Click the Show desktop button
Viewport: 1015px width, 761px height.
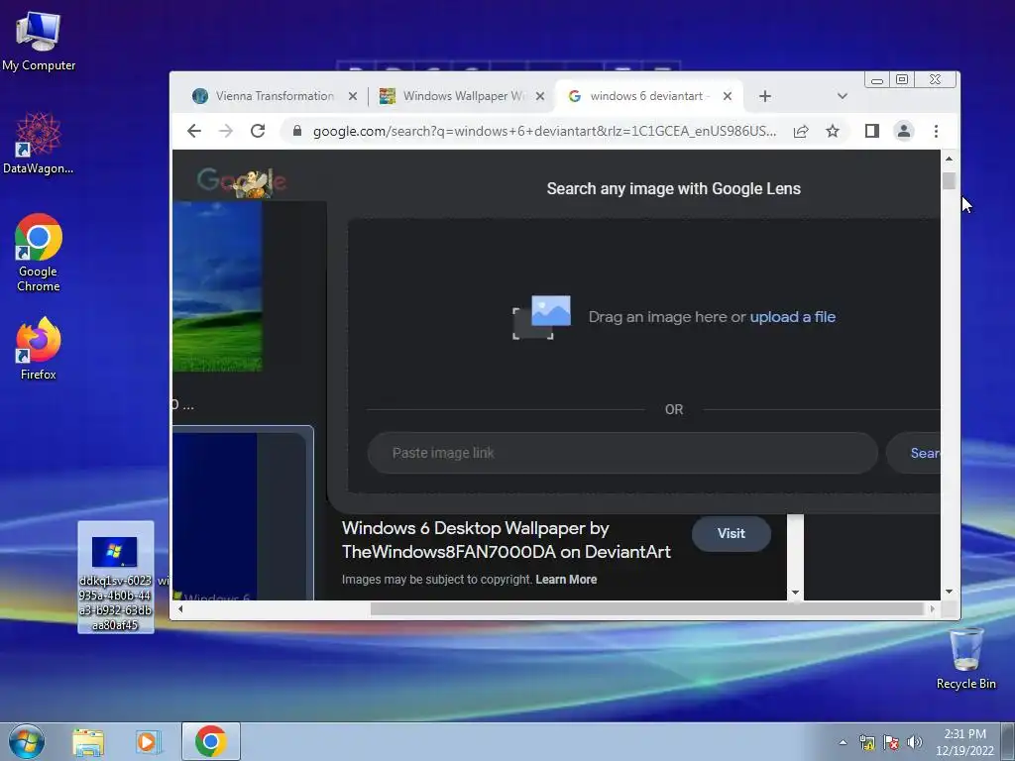1008,741
